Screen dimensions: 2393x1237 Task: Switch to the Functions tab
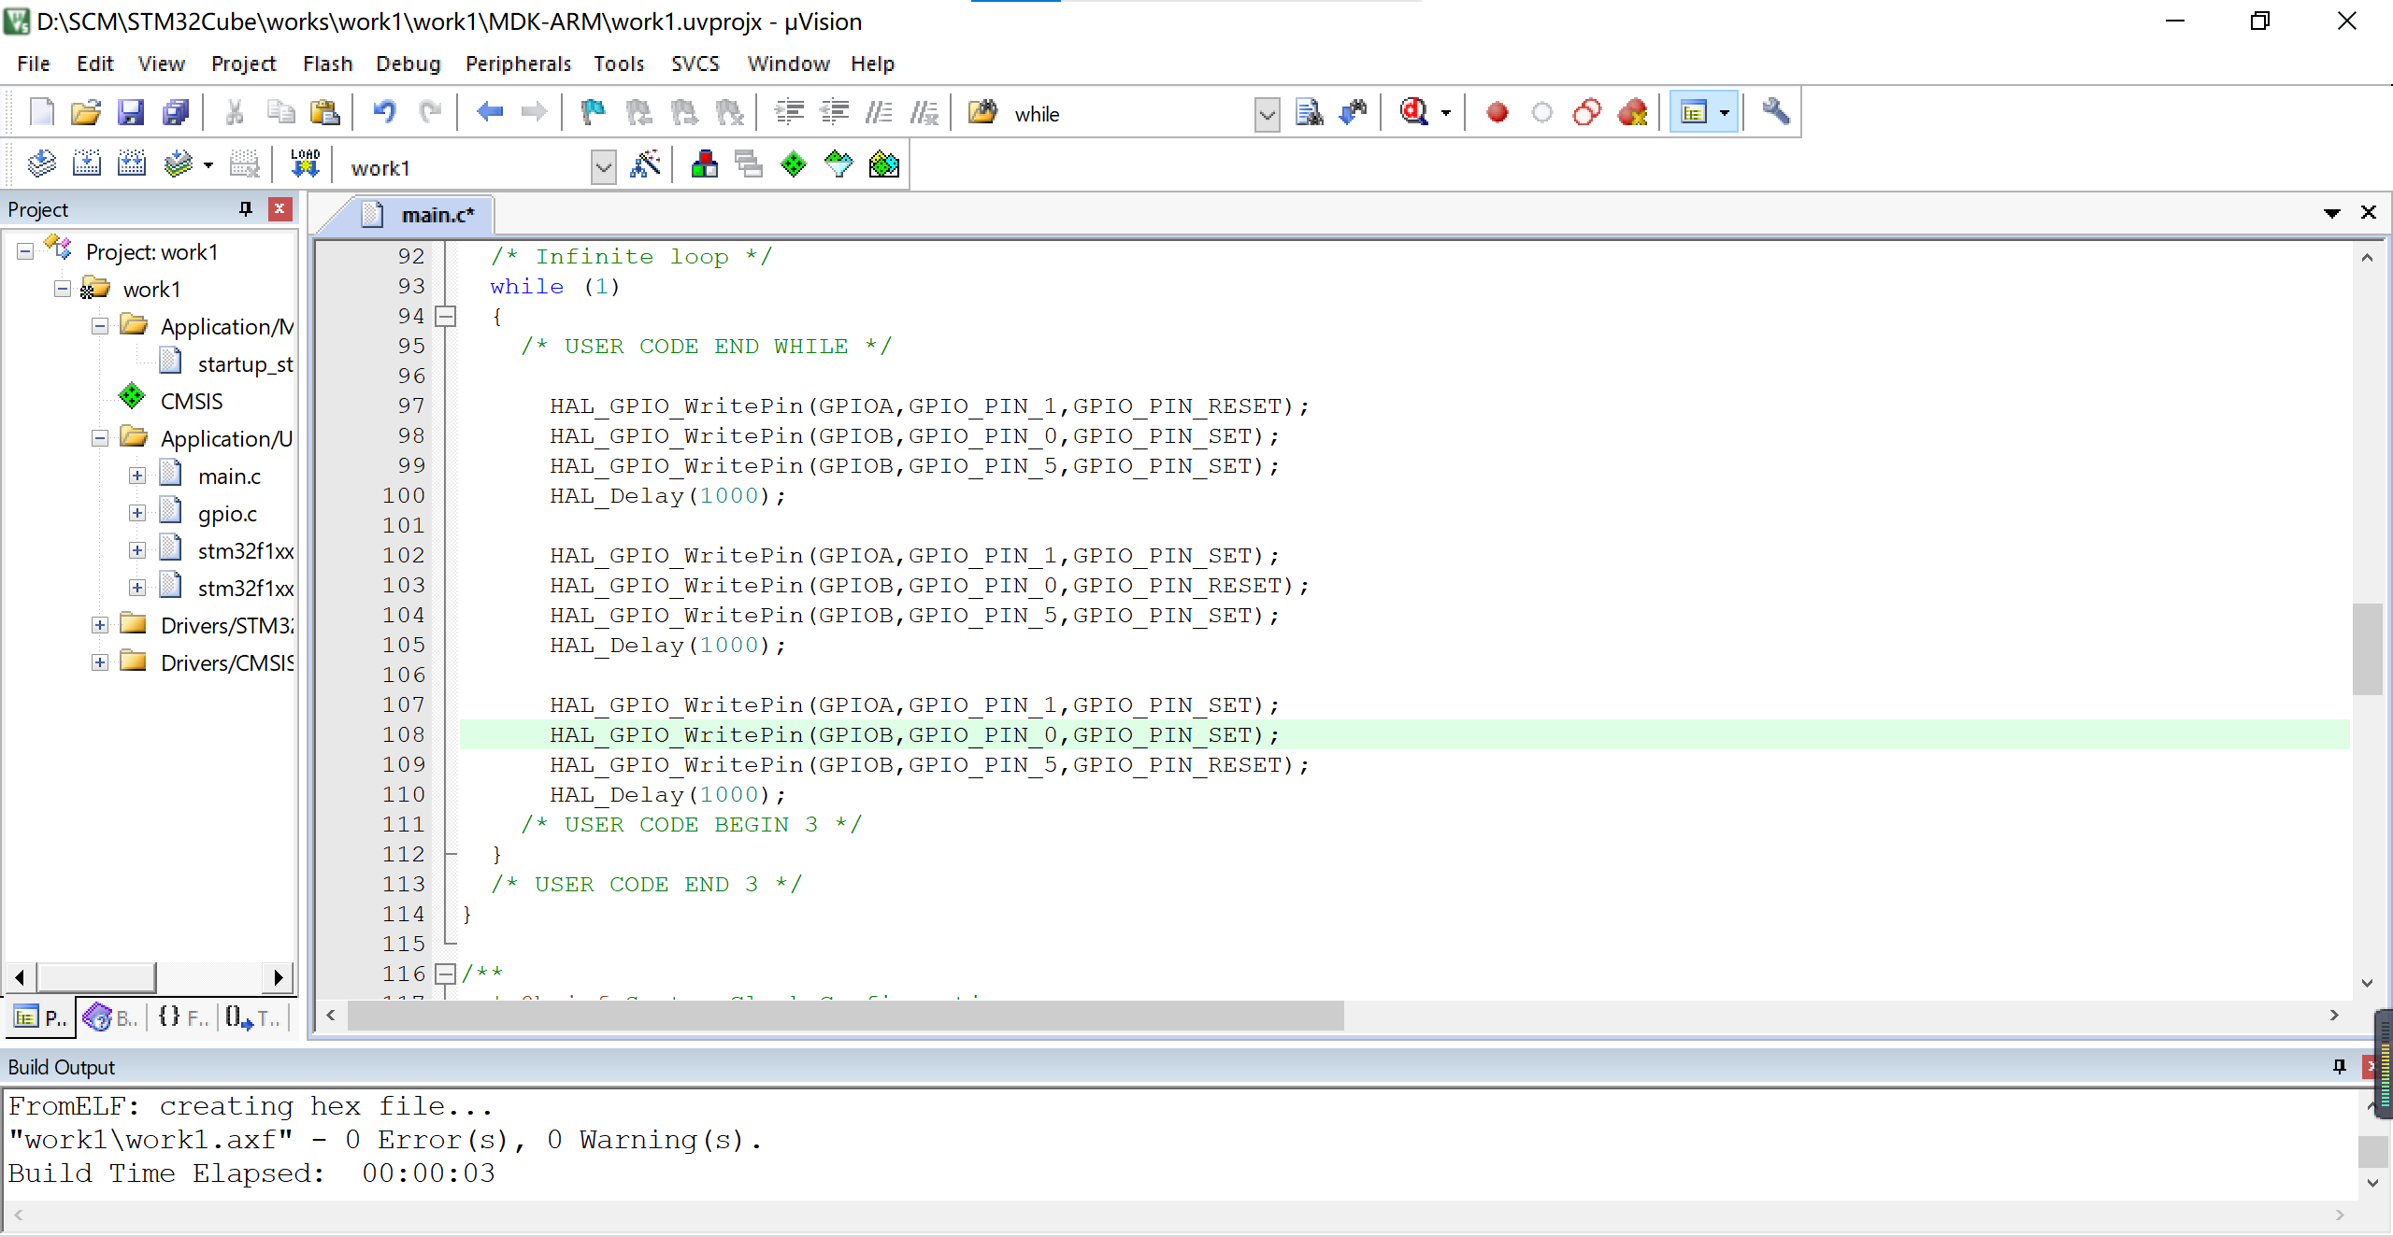(182, 1017)
